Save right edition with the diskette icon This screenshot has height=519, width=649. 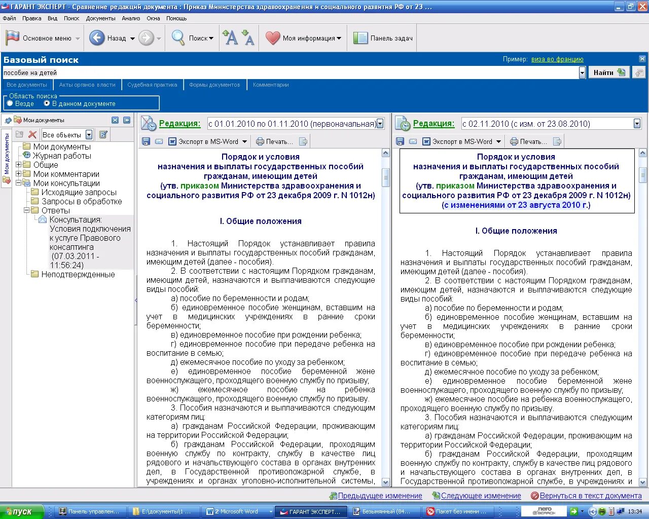pos(400,141)
